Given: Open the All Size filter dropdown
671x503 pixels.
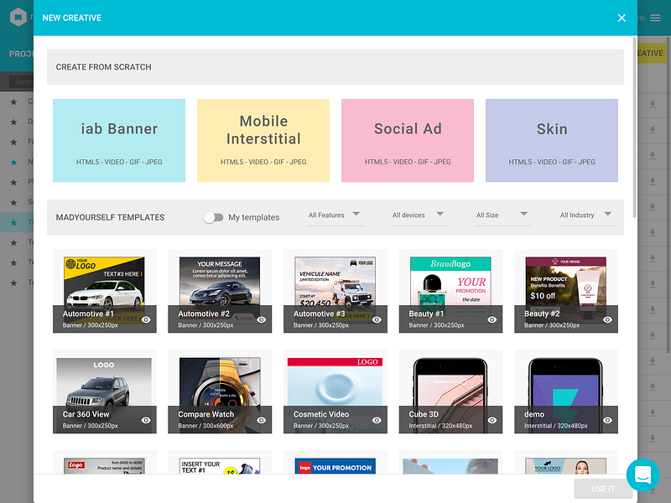Looking at the screenshot, I should click(502, 215).
